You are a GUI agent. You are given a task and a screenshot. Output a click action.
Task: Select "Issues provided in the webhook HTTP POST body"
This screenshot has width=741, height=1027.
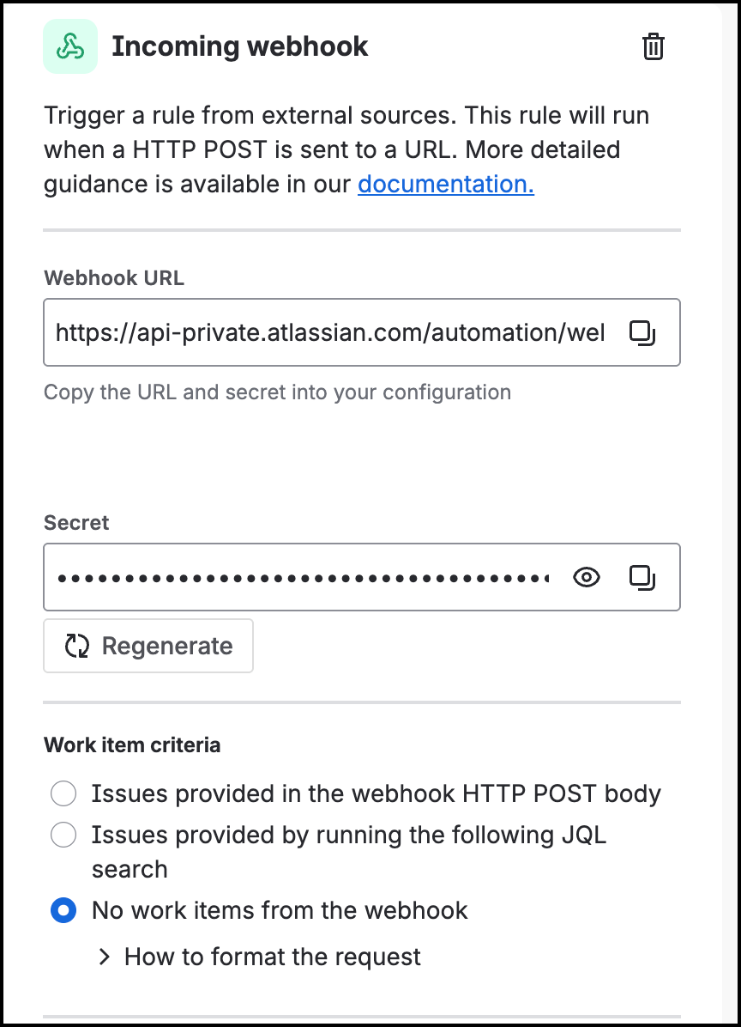click(x=63, y=793)
